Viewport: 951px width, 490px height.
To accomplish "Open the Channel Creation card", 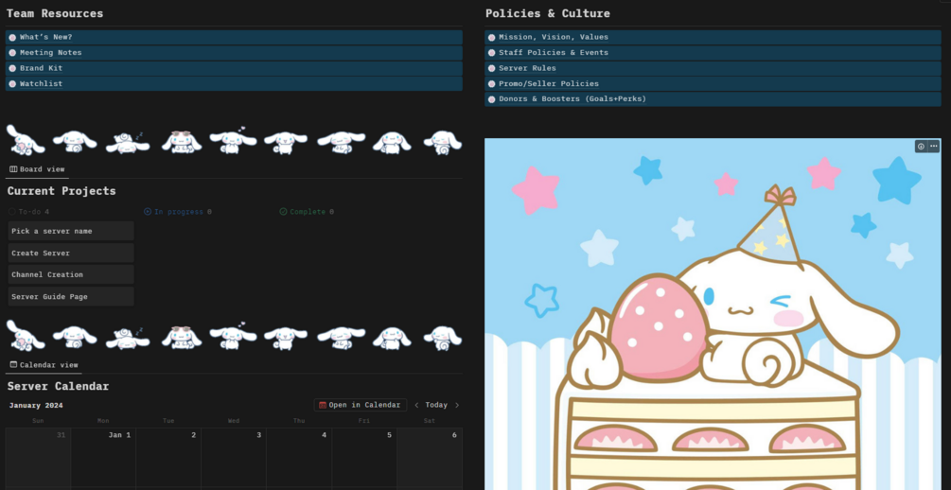I will 71,274.
